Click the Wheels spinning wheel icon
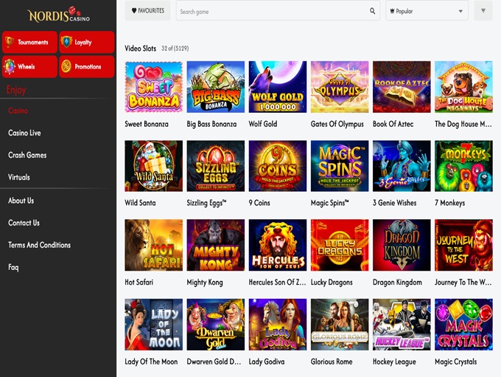This screenshot has width=501, height=377. (x=10, y=66)
